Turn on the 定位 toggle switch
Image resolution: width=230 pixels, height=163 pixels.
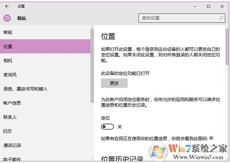coord(107,127)
